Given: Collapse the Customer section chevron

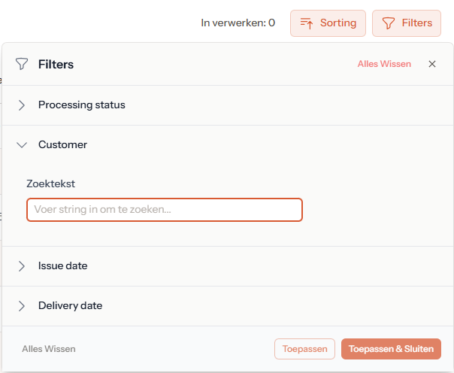Looking at the screenshot, I should click(22, 145).
